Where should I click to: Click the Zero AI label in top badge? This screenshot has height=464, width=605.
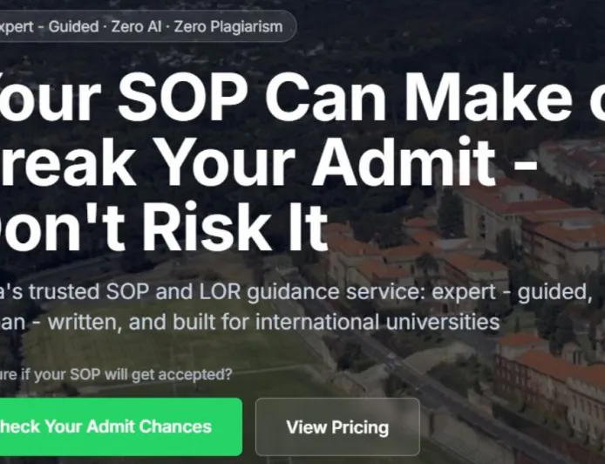pyautogui.click(x=138, y=26)
